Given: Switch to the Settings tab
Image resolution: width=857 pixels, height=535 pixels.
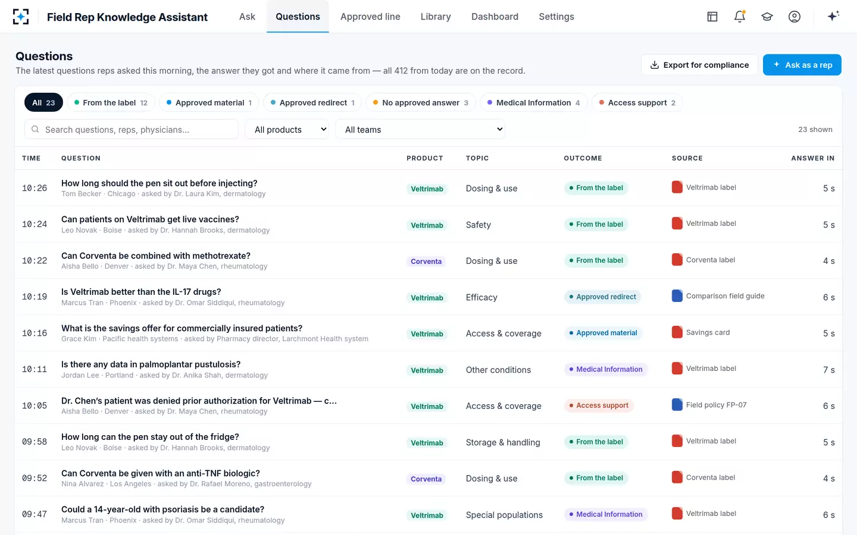Looking at the screenshot, I should (556, 17).
